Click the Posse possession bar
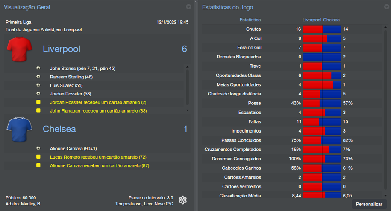Image resolution: width=391 pixels, height=211 pixels. tap(322, 103)
